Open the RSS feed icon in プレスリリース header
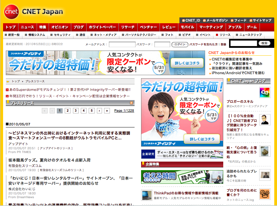This screenshot has height=206, width=277. pyautogui.click(x=131, y=103)
